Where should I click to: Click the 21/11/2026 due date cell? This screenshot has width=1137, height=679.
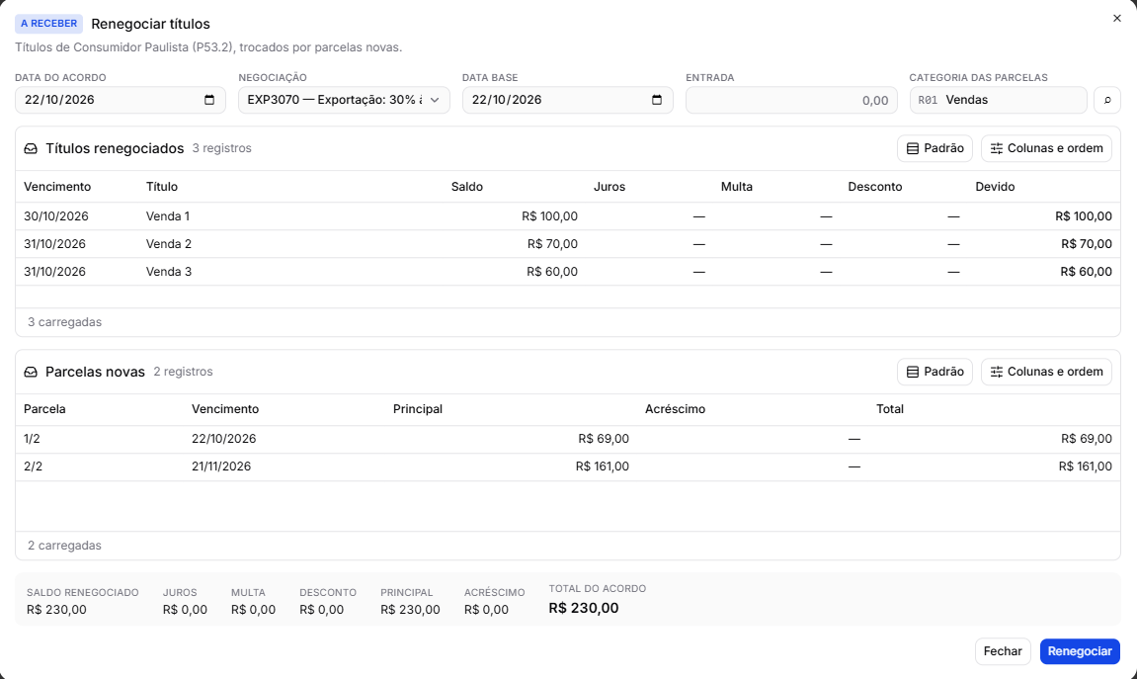(221, 467)
